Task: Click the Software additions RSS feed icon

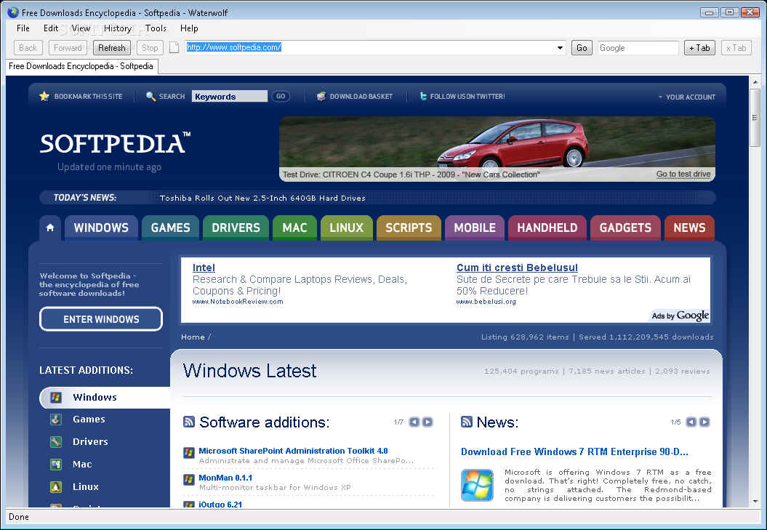Action: click(x=189, y=422)
